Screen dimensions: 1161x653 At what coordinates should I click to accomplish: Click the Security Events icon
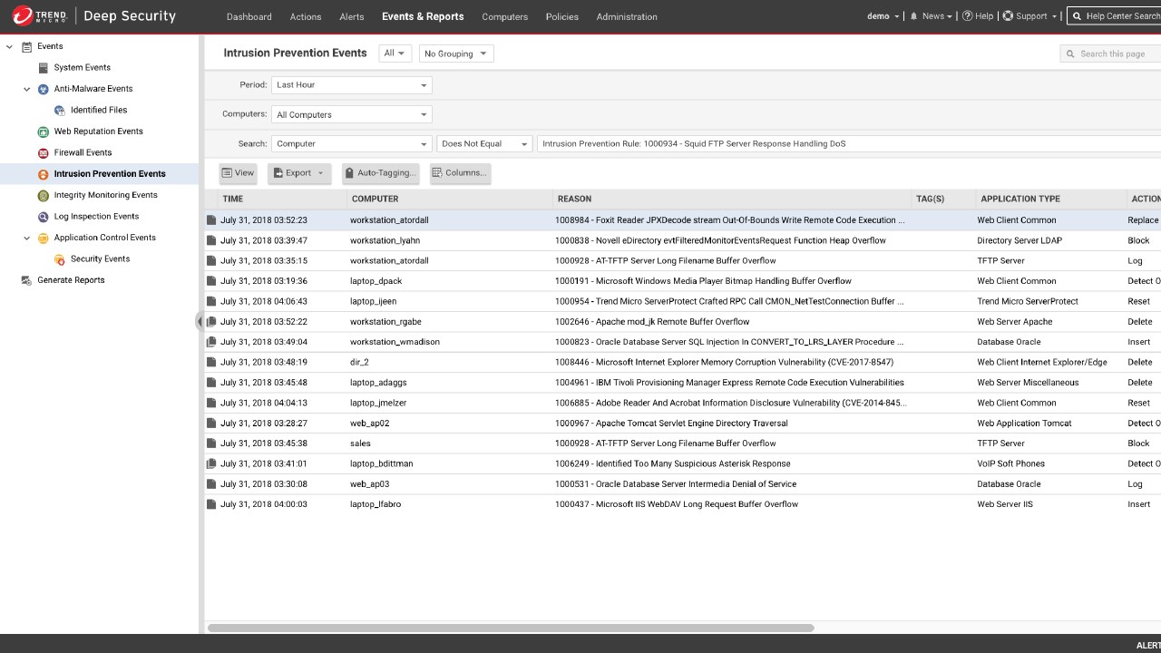click(60, 259)
